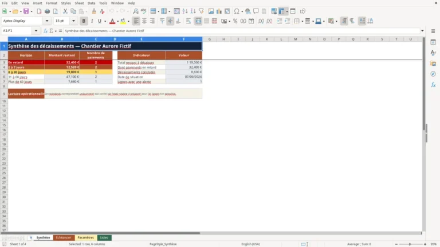Increase the indent of the cell
This screenshot has width=440, height=247.
[x=279, y=21]
